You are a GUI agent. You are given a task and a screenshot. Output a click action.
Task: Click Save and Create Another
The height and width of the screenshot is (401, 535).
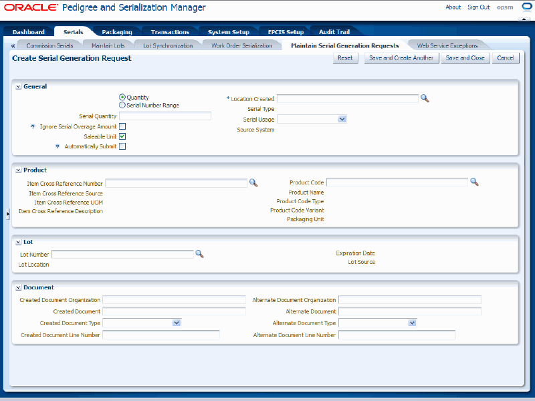(401, 58)
